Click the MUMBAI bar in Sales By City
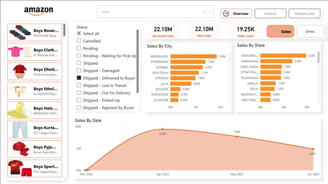 pyautogui.click(x=187, y=67)
